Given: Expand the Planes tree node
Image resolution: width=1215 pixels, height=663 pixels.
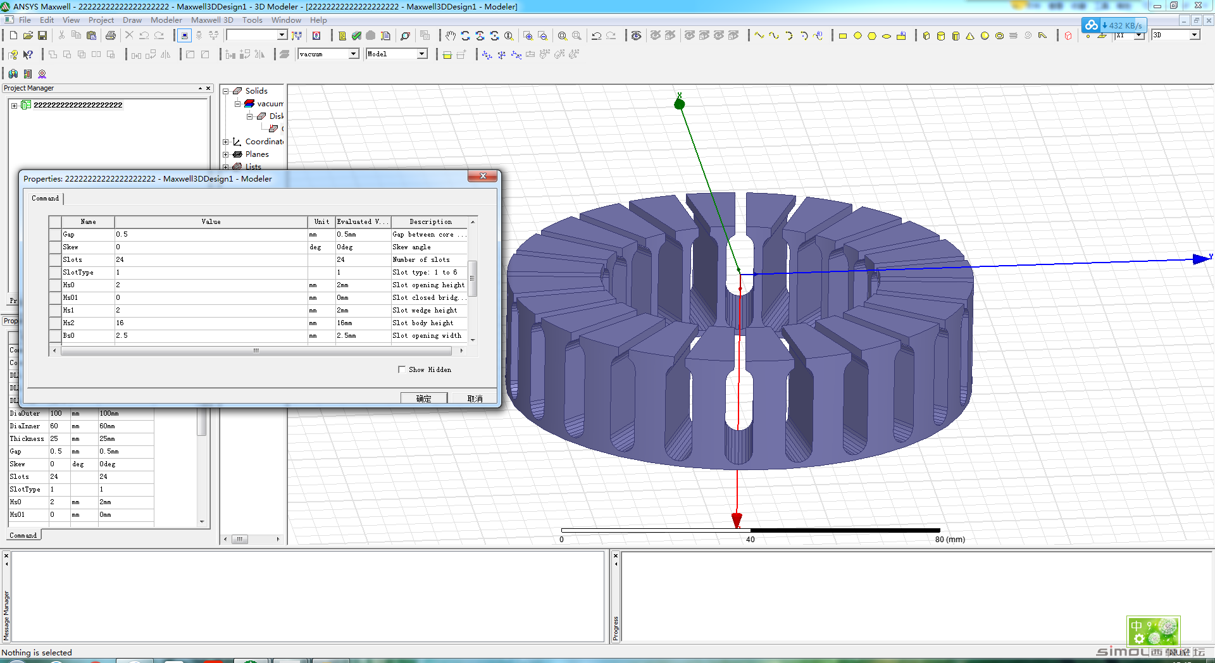Looking at the screenshot, I should coord(225,154).
